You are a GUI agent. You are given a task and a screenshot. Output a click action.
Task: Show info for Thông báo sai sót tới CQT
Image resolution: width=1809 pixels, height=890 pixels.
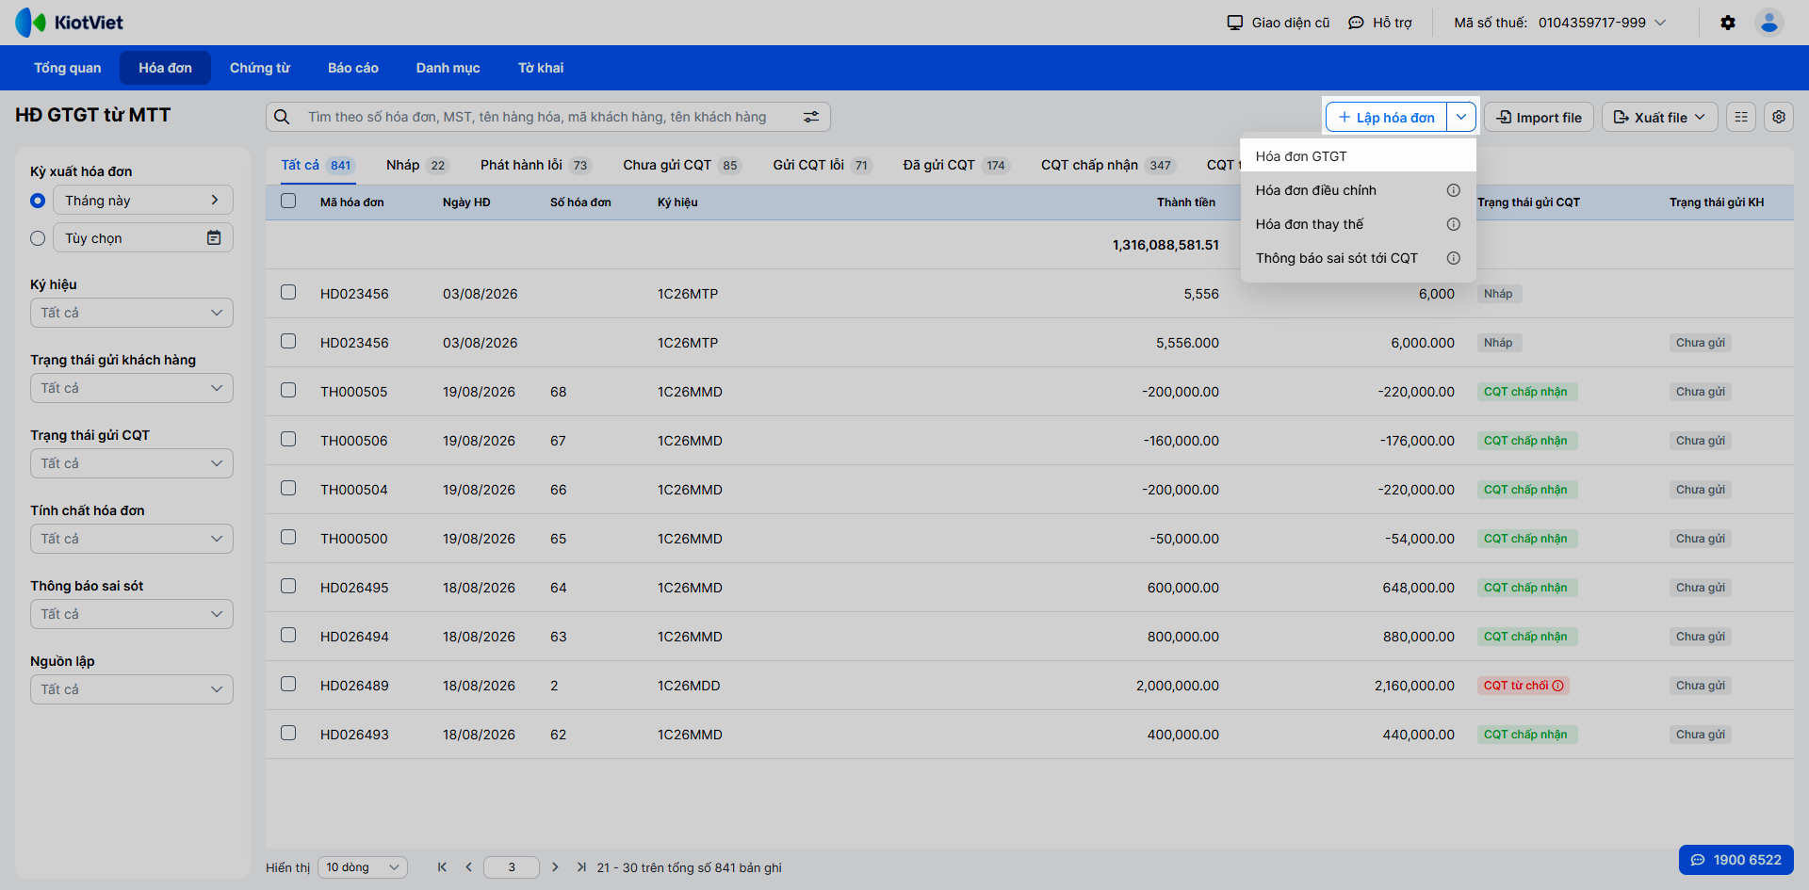[1454, 258]
